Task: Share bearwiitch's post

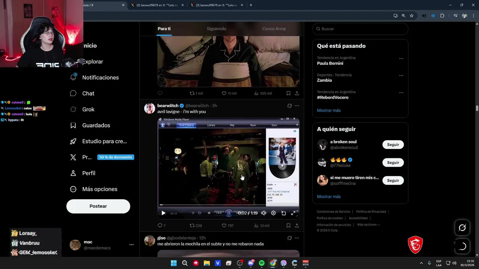Action: point(297,225)
